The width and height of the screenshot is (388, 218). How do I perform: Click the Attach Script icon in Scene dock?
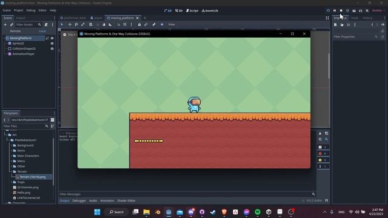pos(46,25)
